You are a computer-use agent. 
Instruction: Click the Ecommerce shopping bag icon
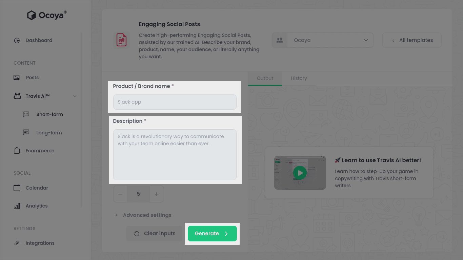(17, 151)
